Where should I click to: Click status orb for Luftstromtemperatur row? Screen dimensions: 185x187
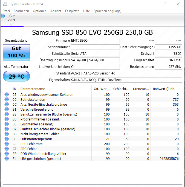7,139
